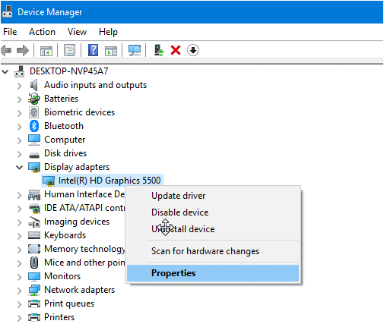384x324 pixels.
Task: Click the Bluetooth icon
Action: click(34, 126)
